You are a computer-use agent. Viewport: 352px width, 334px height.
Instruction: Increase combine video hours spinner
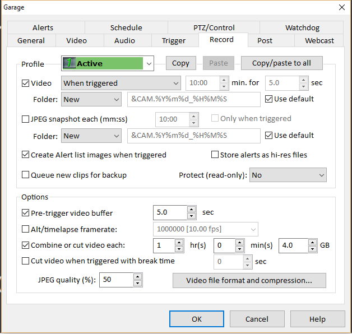(179, 242)
